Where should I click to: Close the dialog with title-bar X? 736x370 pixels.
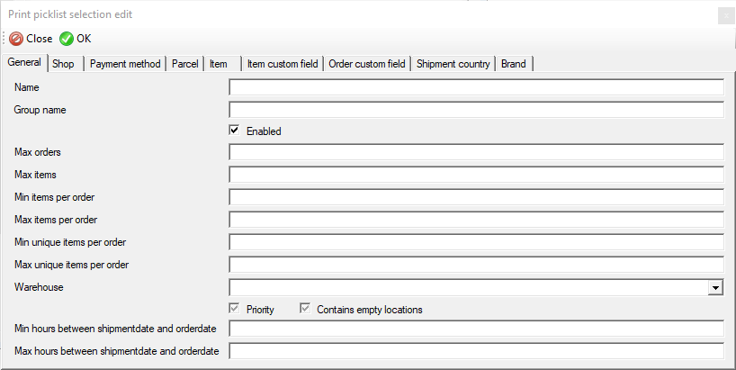726,15
